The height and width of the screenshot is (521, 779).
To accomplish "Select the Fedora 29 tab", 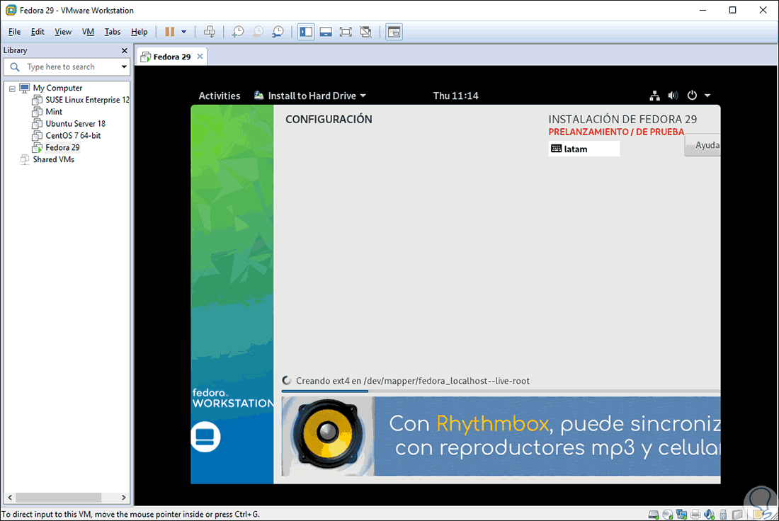I will [x=171, y=55].
